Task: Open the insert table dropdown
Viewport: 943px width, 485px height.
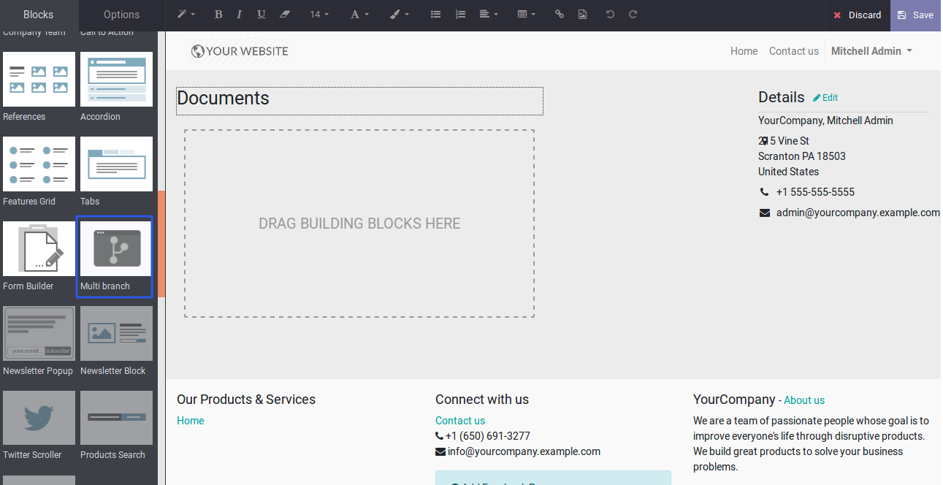Action: (x=526, y=15)
